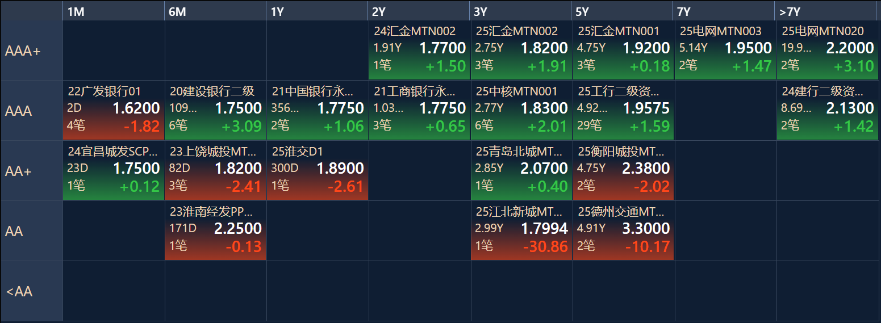Select the 24建行二级资 bond cell

(x=827, y=110)
